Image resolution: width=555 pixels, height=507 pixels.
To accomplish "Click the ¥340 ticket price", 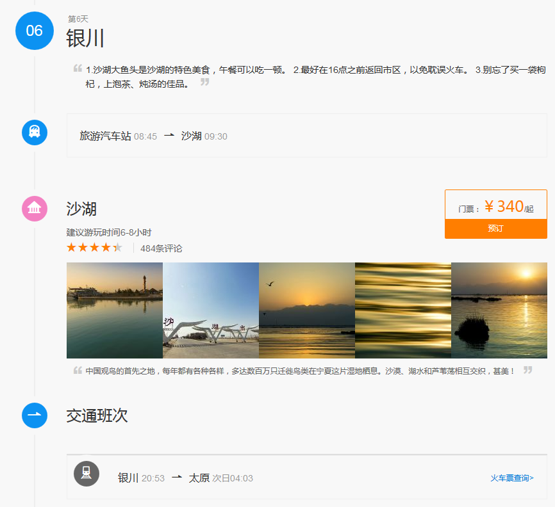I will point(504,206).
